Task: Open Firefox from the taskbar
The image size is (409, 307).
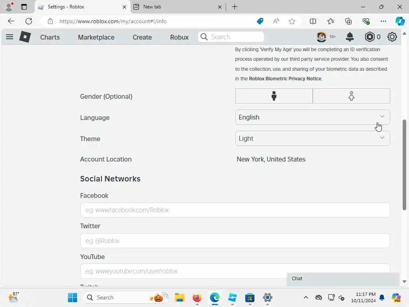Action: coord(197,297)
